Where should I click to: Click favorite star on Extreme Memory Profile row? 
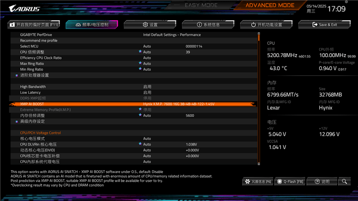tap(140, 109)
